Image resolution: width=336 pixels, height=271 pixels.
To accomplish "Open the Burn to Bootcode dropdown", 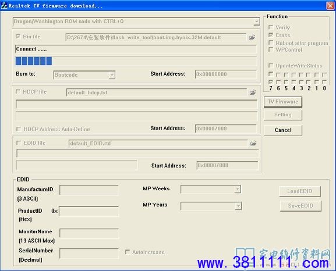I will coord(112,75).
